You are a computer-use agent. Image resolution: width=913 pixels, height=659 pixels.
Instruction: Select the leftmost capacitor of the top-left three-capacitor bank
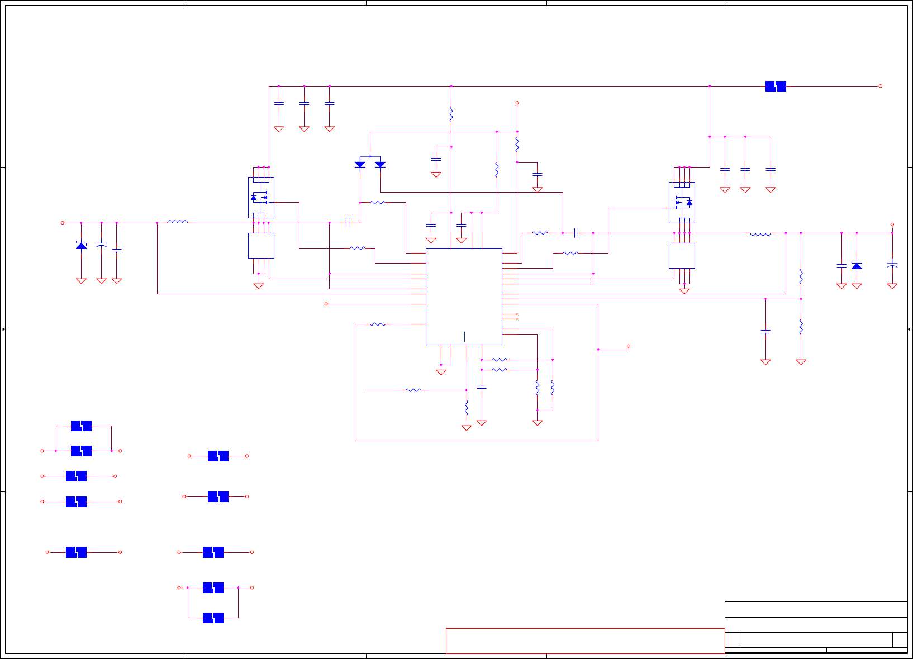pos(279,104)
